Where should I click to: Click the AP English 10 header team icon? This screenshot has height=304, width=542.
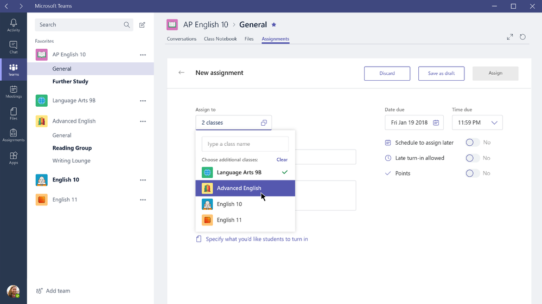click(x=172, y=24)
